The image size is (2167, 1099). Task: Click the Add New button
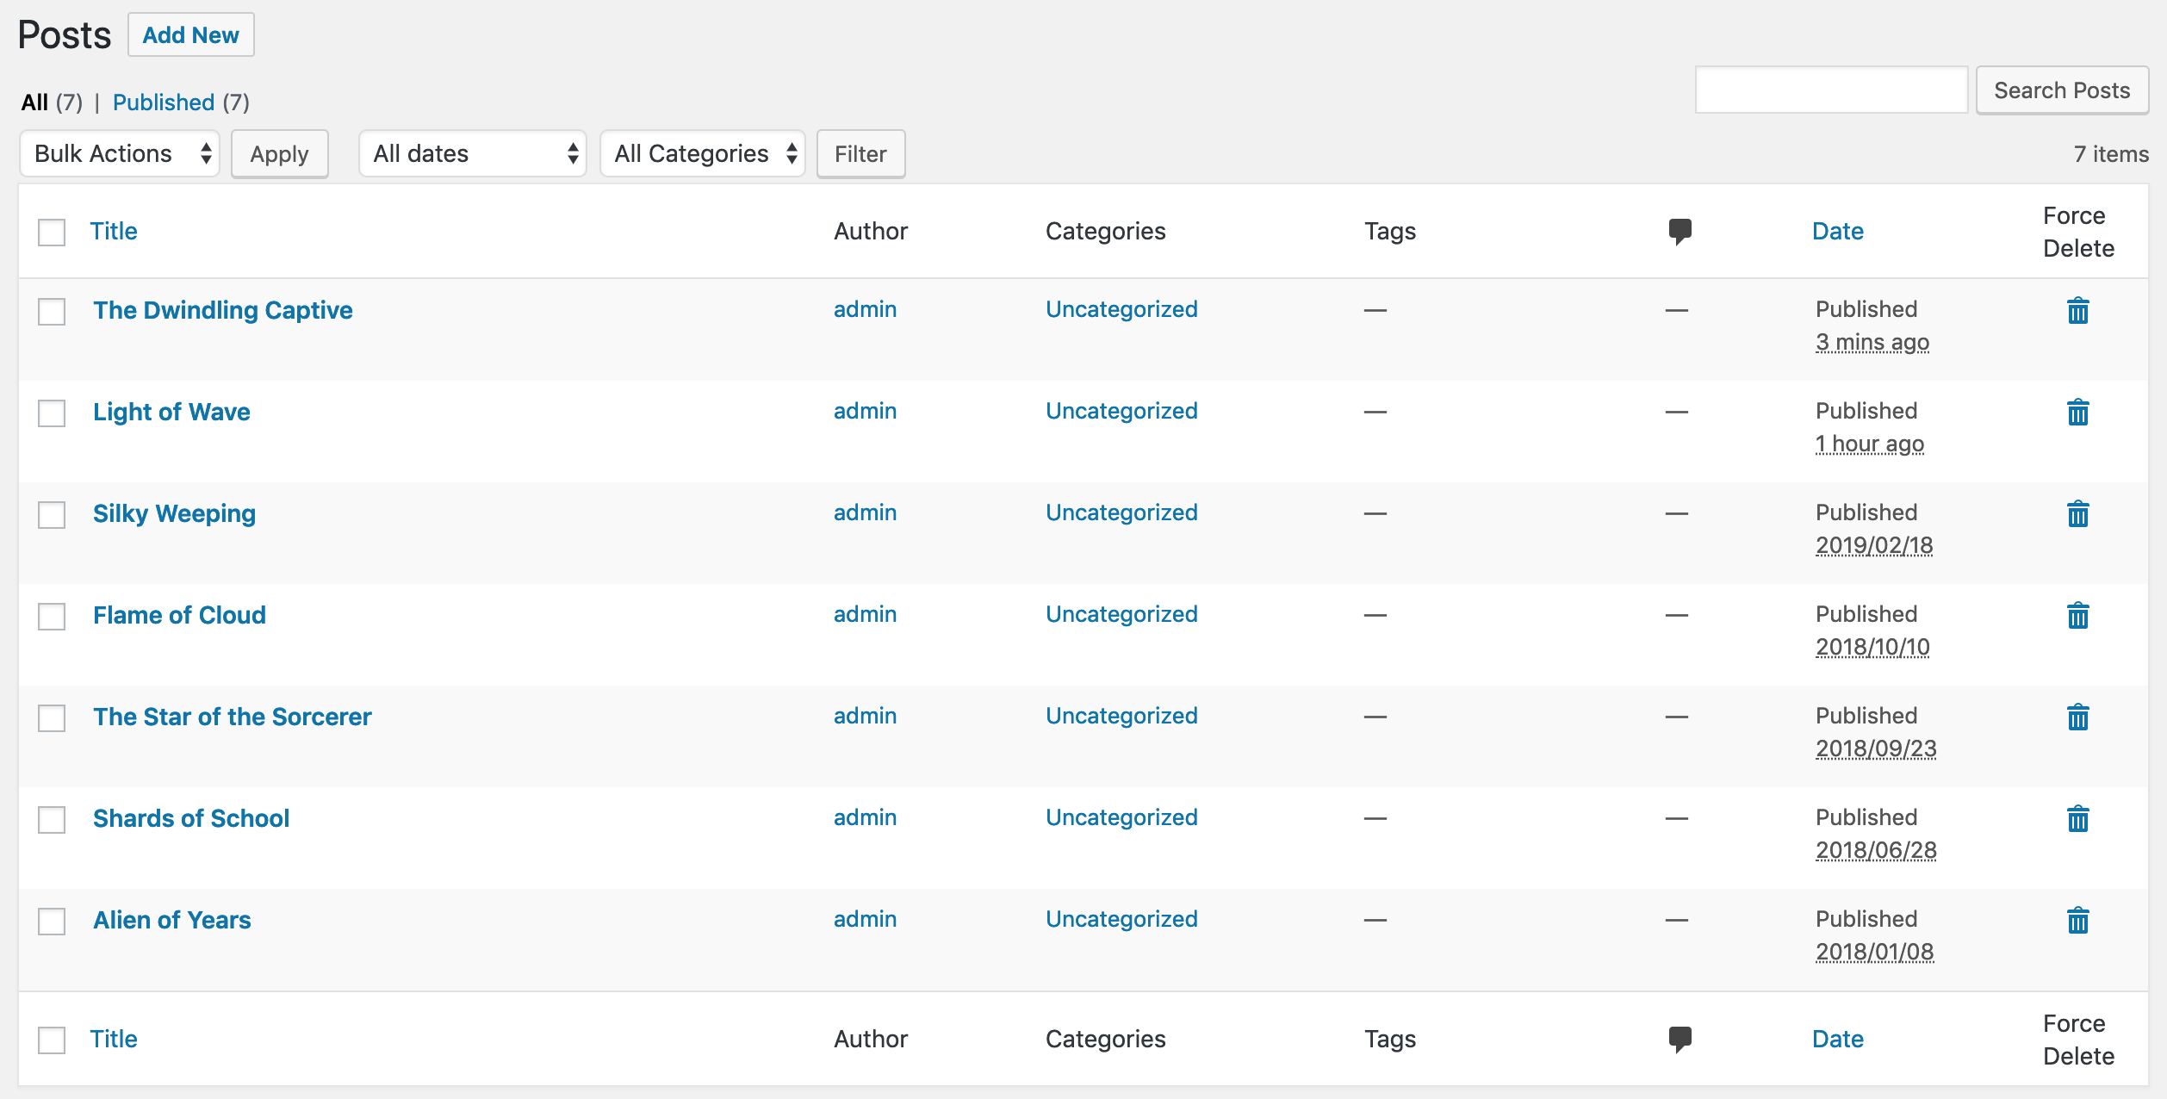(190, 34)
